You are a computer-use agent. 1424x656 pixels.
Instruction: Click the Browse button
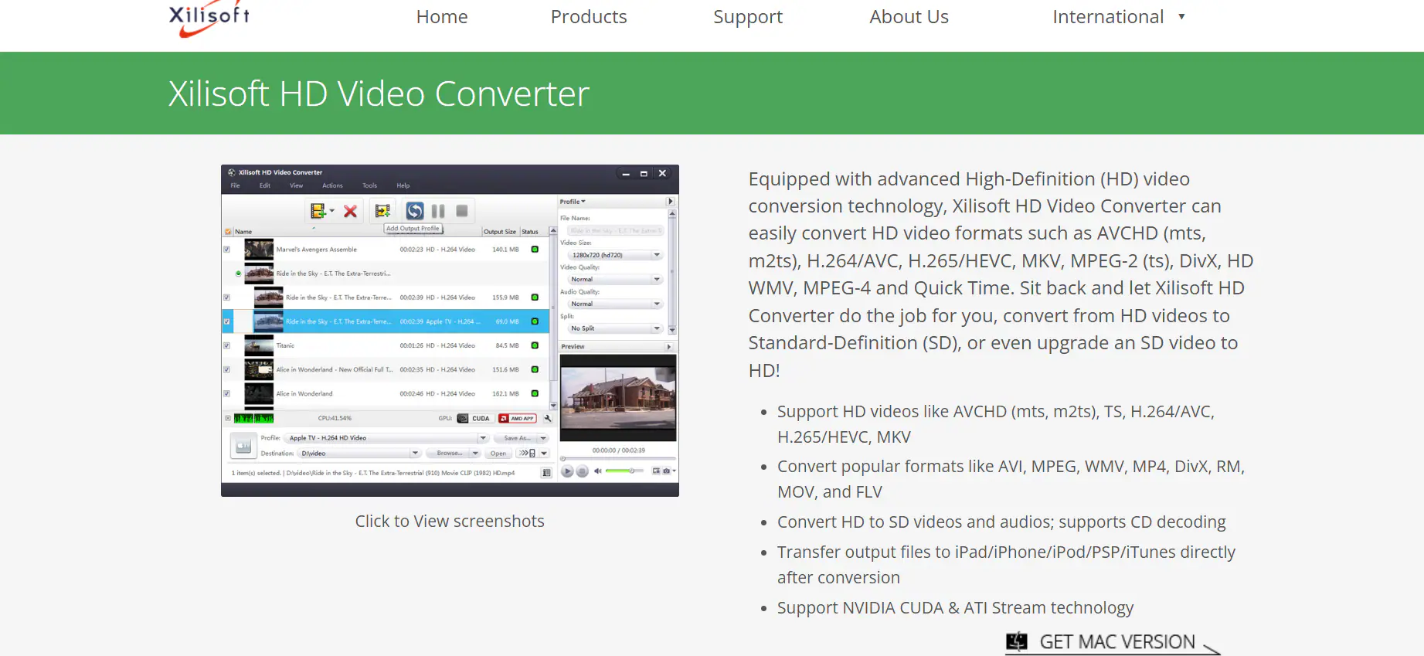click(x=450, y=454)
